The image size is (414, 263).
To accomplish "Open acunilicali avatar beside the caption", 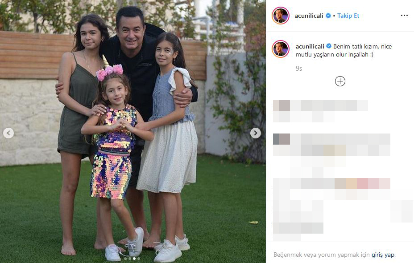I will click(x=281, y=49).
